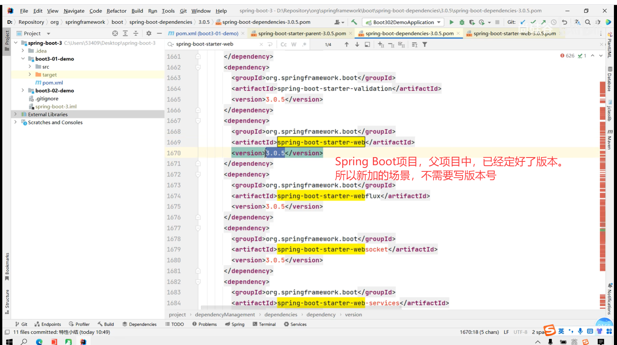The image size is (617, 345).
Task: Open Windows Start menu
Action: (x=9, y=342)
